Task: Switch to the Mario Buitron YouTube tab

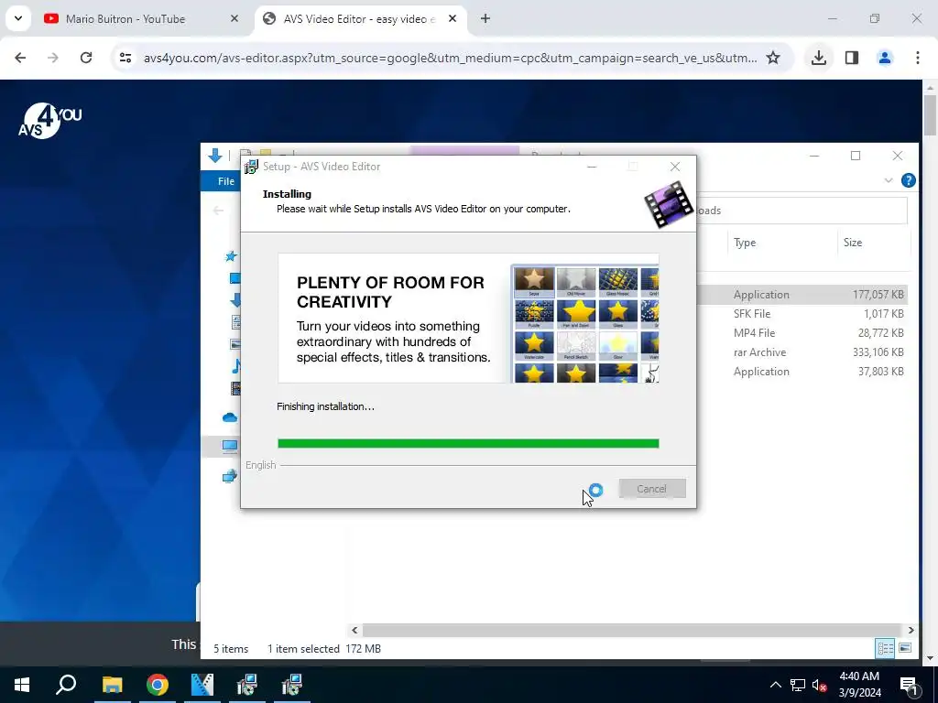Action: coord(125,19)
